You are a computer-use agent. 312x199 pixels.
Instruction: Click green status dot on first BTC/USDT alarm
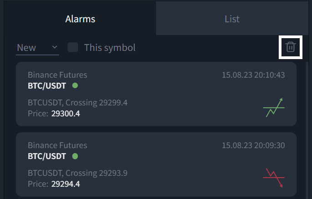(x=75, y=85)
